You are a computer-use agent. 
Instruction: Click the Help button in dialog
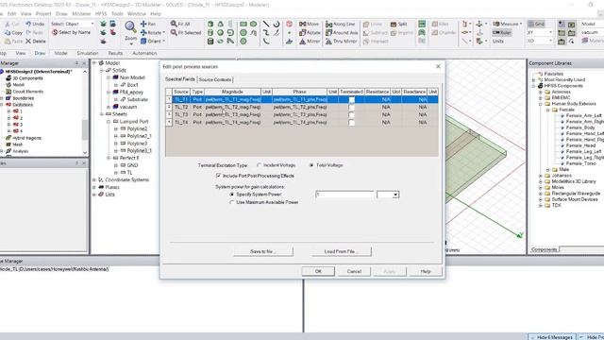pyautogui.click(x=426, y=271)
